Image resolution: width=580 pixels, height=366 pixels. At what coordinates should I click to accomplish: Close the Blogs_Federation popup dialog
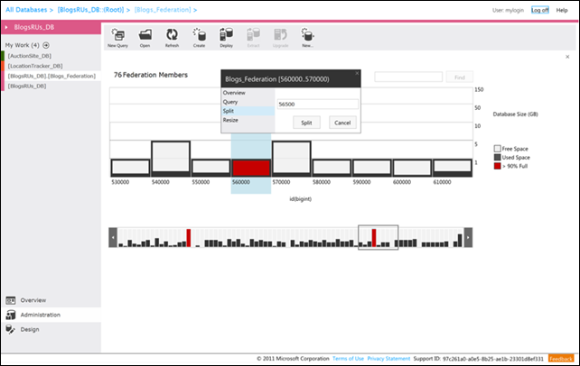pos(357,73)
